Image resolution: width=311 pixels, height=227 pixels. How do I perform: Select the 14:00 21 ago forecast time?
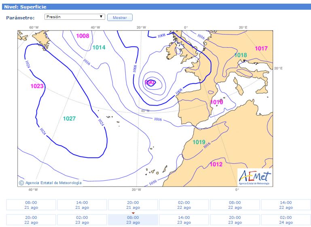click(x=82, y=205)
